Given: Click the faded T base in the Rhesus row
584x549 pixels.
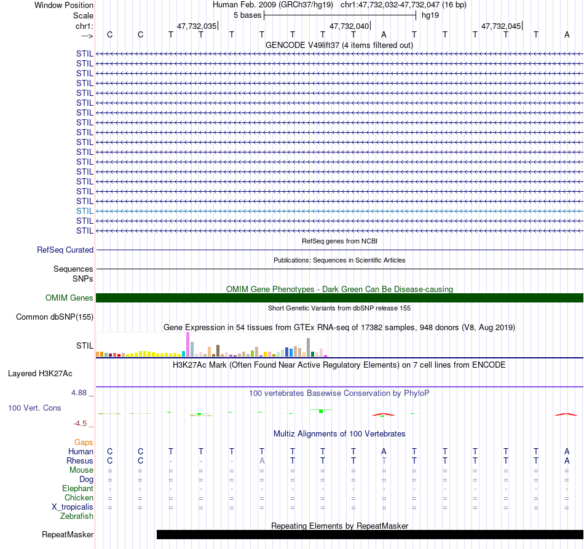Looking at the screenshot, I should 384,460.
